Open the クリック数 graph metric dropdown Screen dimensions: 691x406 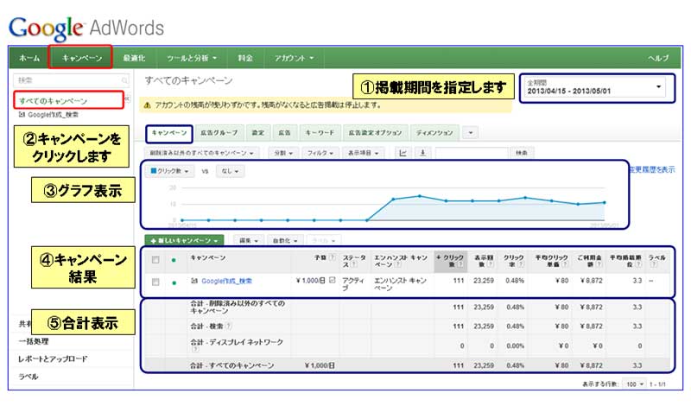(x=169, y=171)
